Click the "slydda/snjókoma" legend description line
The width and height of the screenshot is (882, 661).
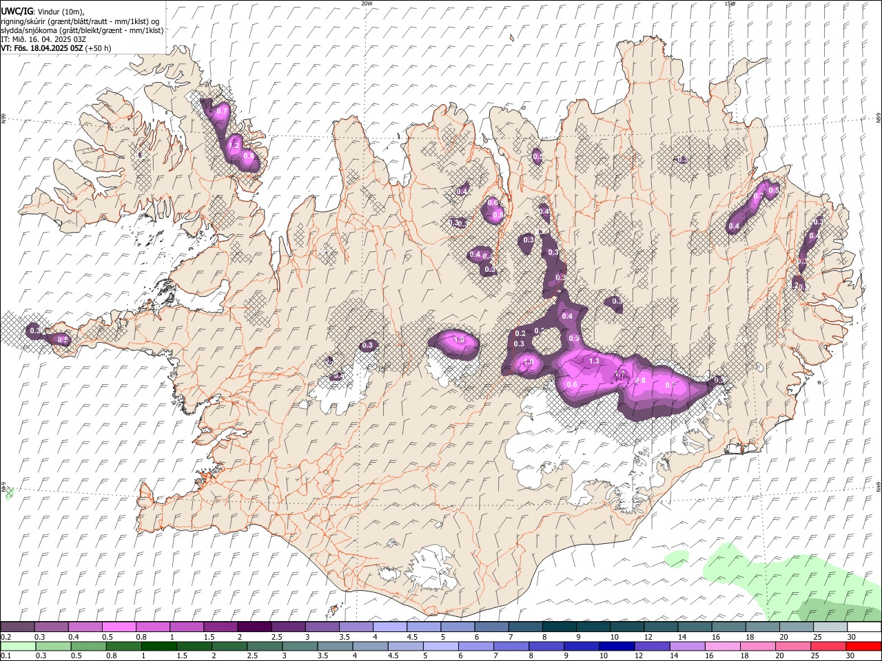click(x=82, y=30)
